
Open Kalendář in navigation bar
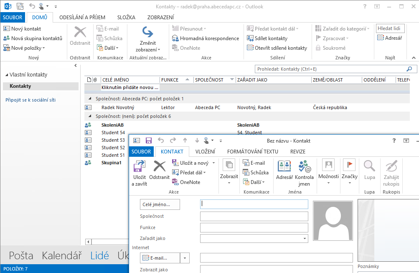62,255
